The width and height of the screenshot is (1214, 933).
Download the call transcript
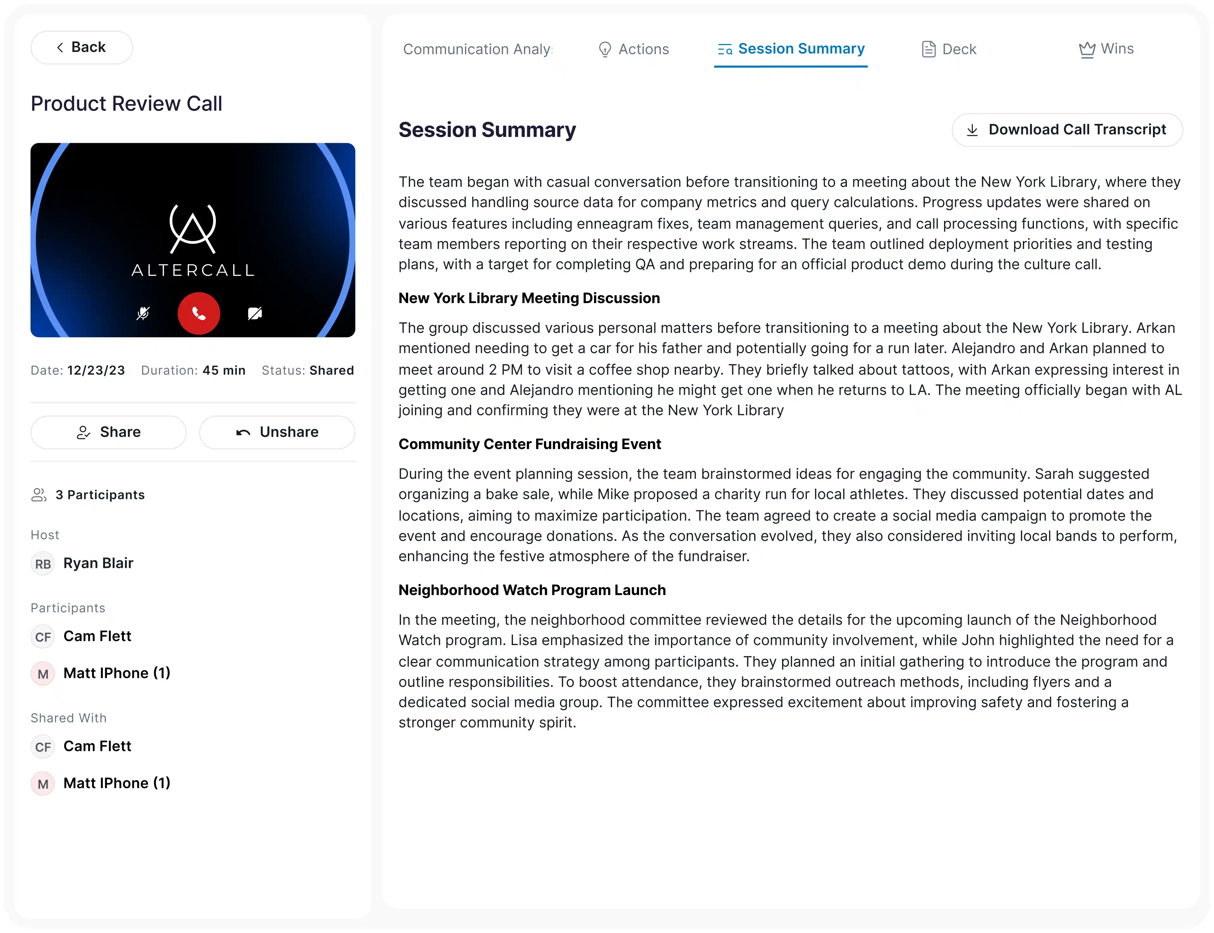[x=1067, y=130]
